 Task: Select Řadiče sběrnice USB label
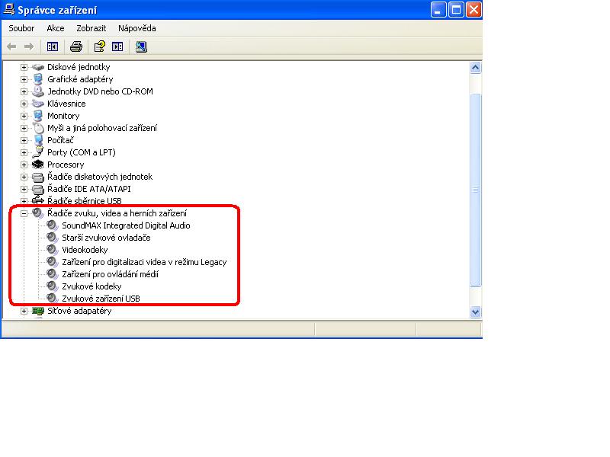[x=85, y=201]
